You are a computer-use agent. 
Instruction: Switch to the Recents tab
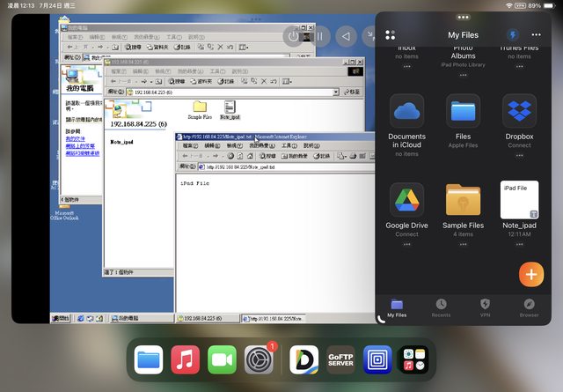click(441, 307)
